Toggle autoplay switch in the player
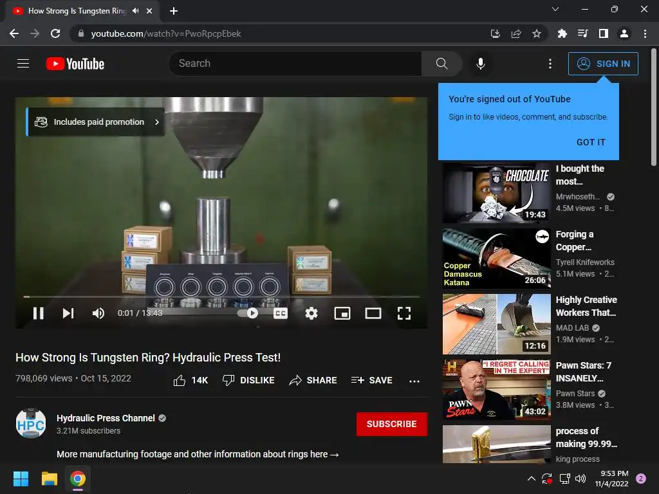The height and width of the screenshot is (494, 659). 248,313
